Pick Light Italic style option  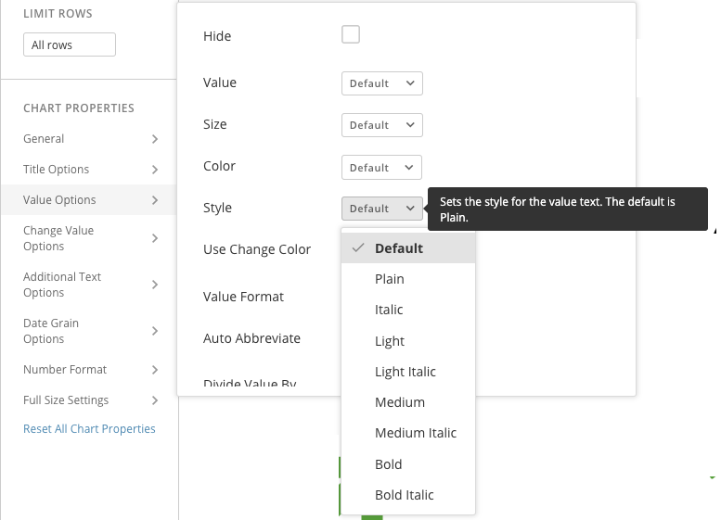point(405,372)
